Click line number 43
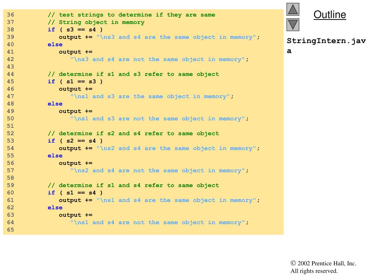 point(10,67)
